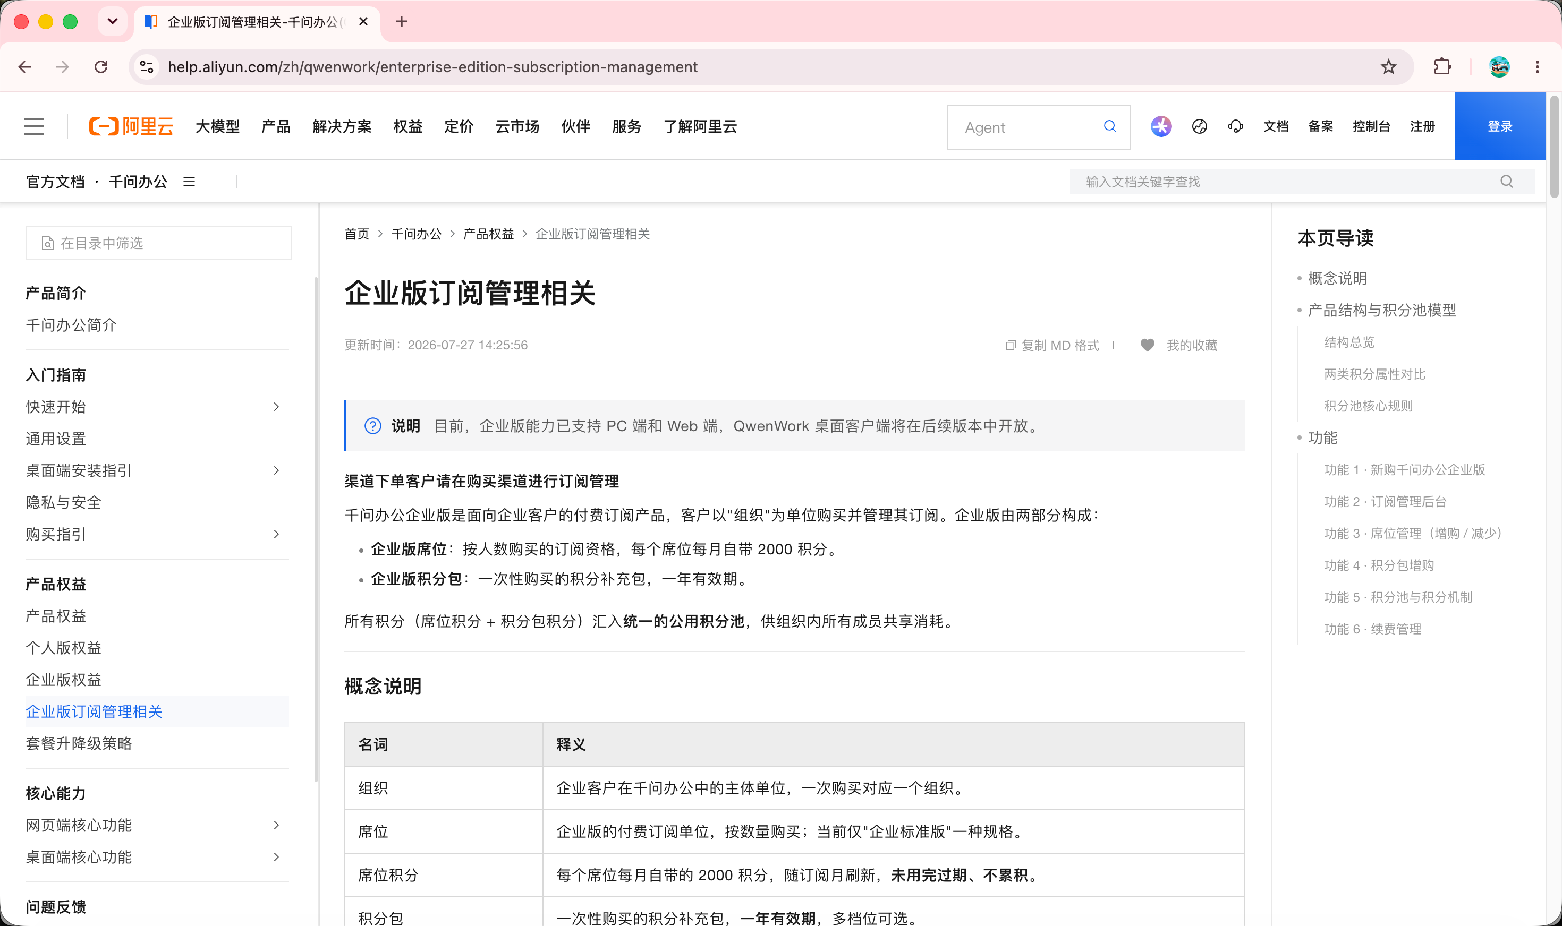
Task: Click the browser address bar URL
Action: pos(432,67)
